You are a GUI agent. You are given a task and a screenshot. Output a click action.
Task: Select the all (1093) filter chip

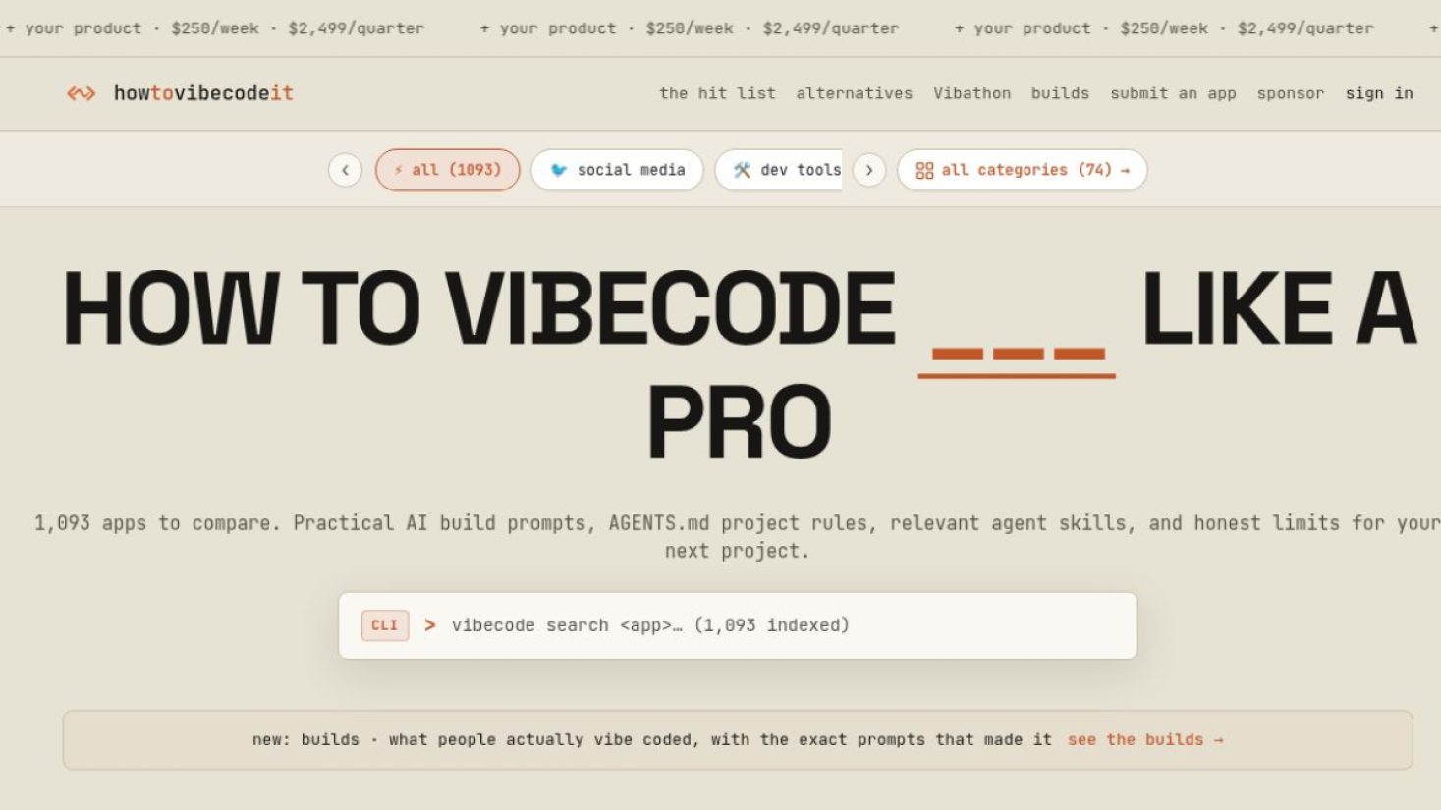pyautogui.click(x=448, y=170)
